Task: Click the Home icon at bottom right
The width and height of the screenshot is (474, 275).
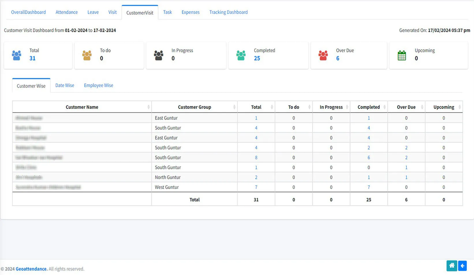Action: tap(451, 266)
